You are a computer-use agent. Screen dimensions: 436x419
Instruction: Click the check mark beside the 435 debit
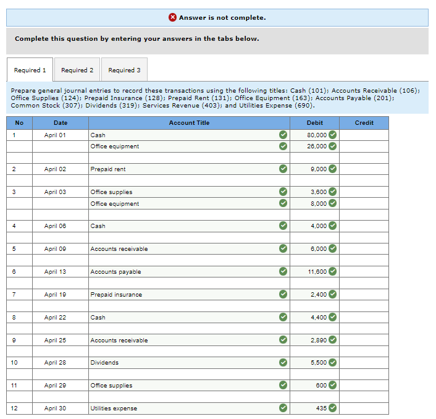(333, 408)
